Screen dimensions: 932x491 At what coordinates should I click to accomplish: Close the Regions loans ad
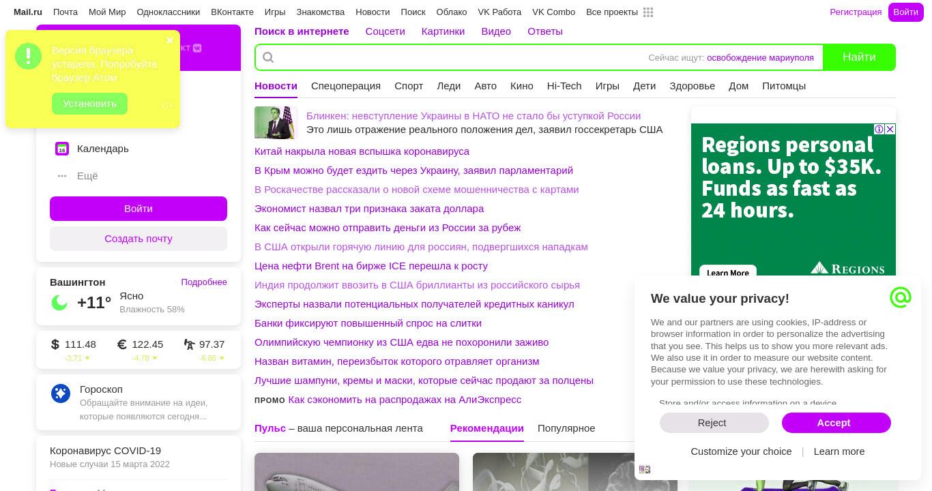(x=890, y=129)
